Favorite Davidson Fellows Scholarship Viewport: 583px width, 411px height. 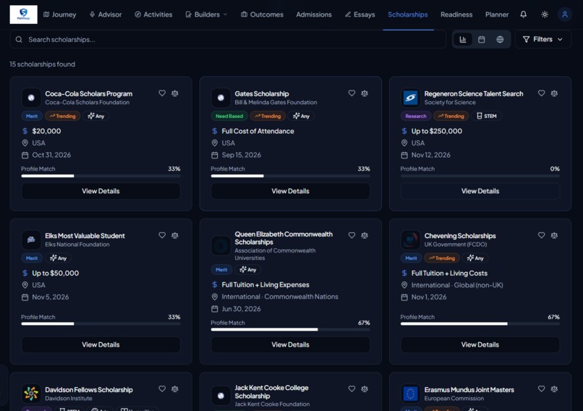click(x=162, y=389)
